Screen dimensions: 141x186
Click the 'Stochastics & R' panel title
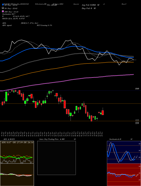[115, 139]
